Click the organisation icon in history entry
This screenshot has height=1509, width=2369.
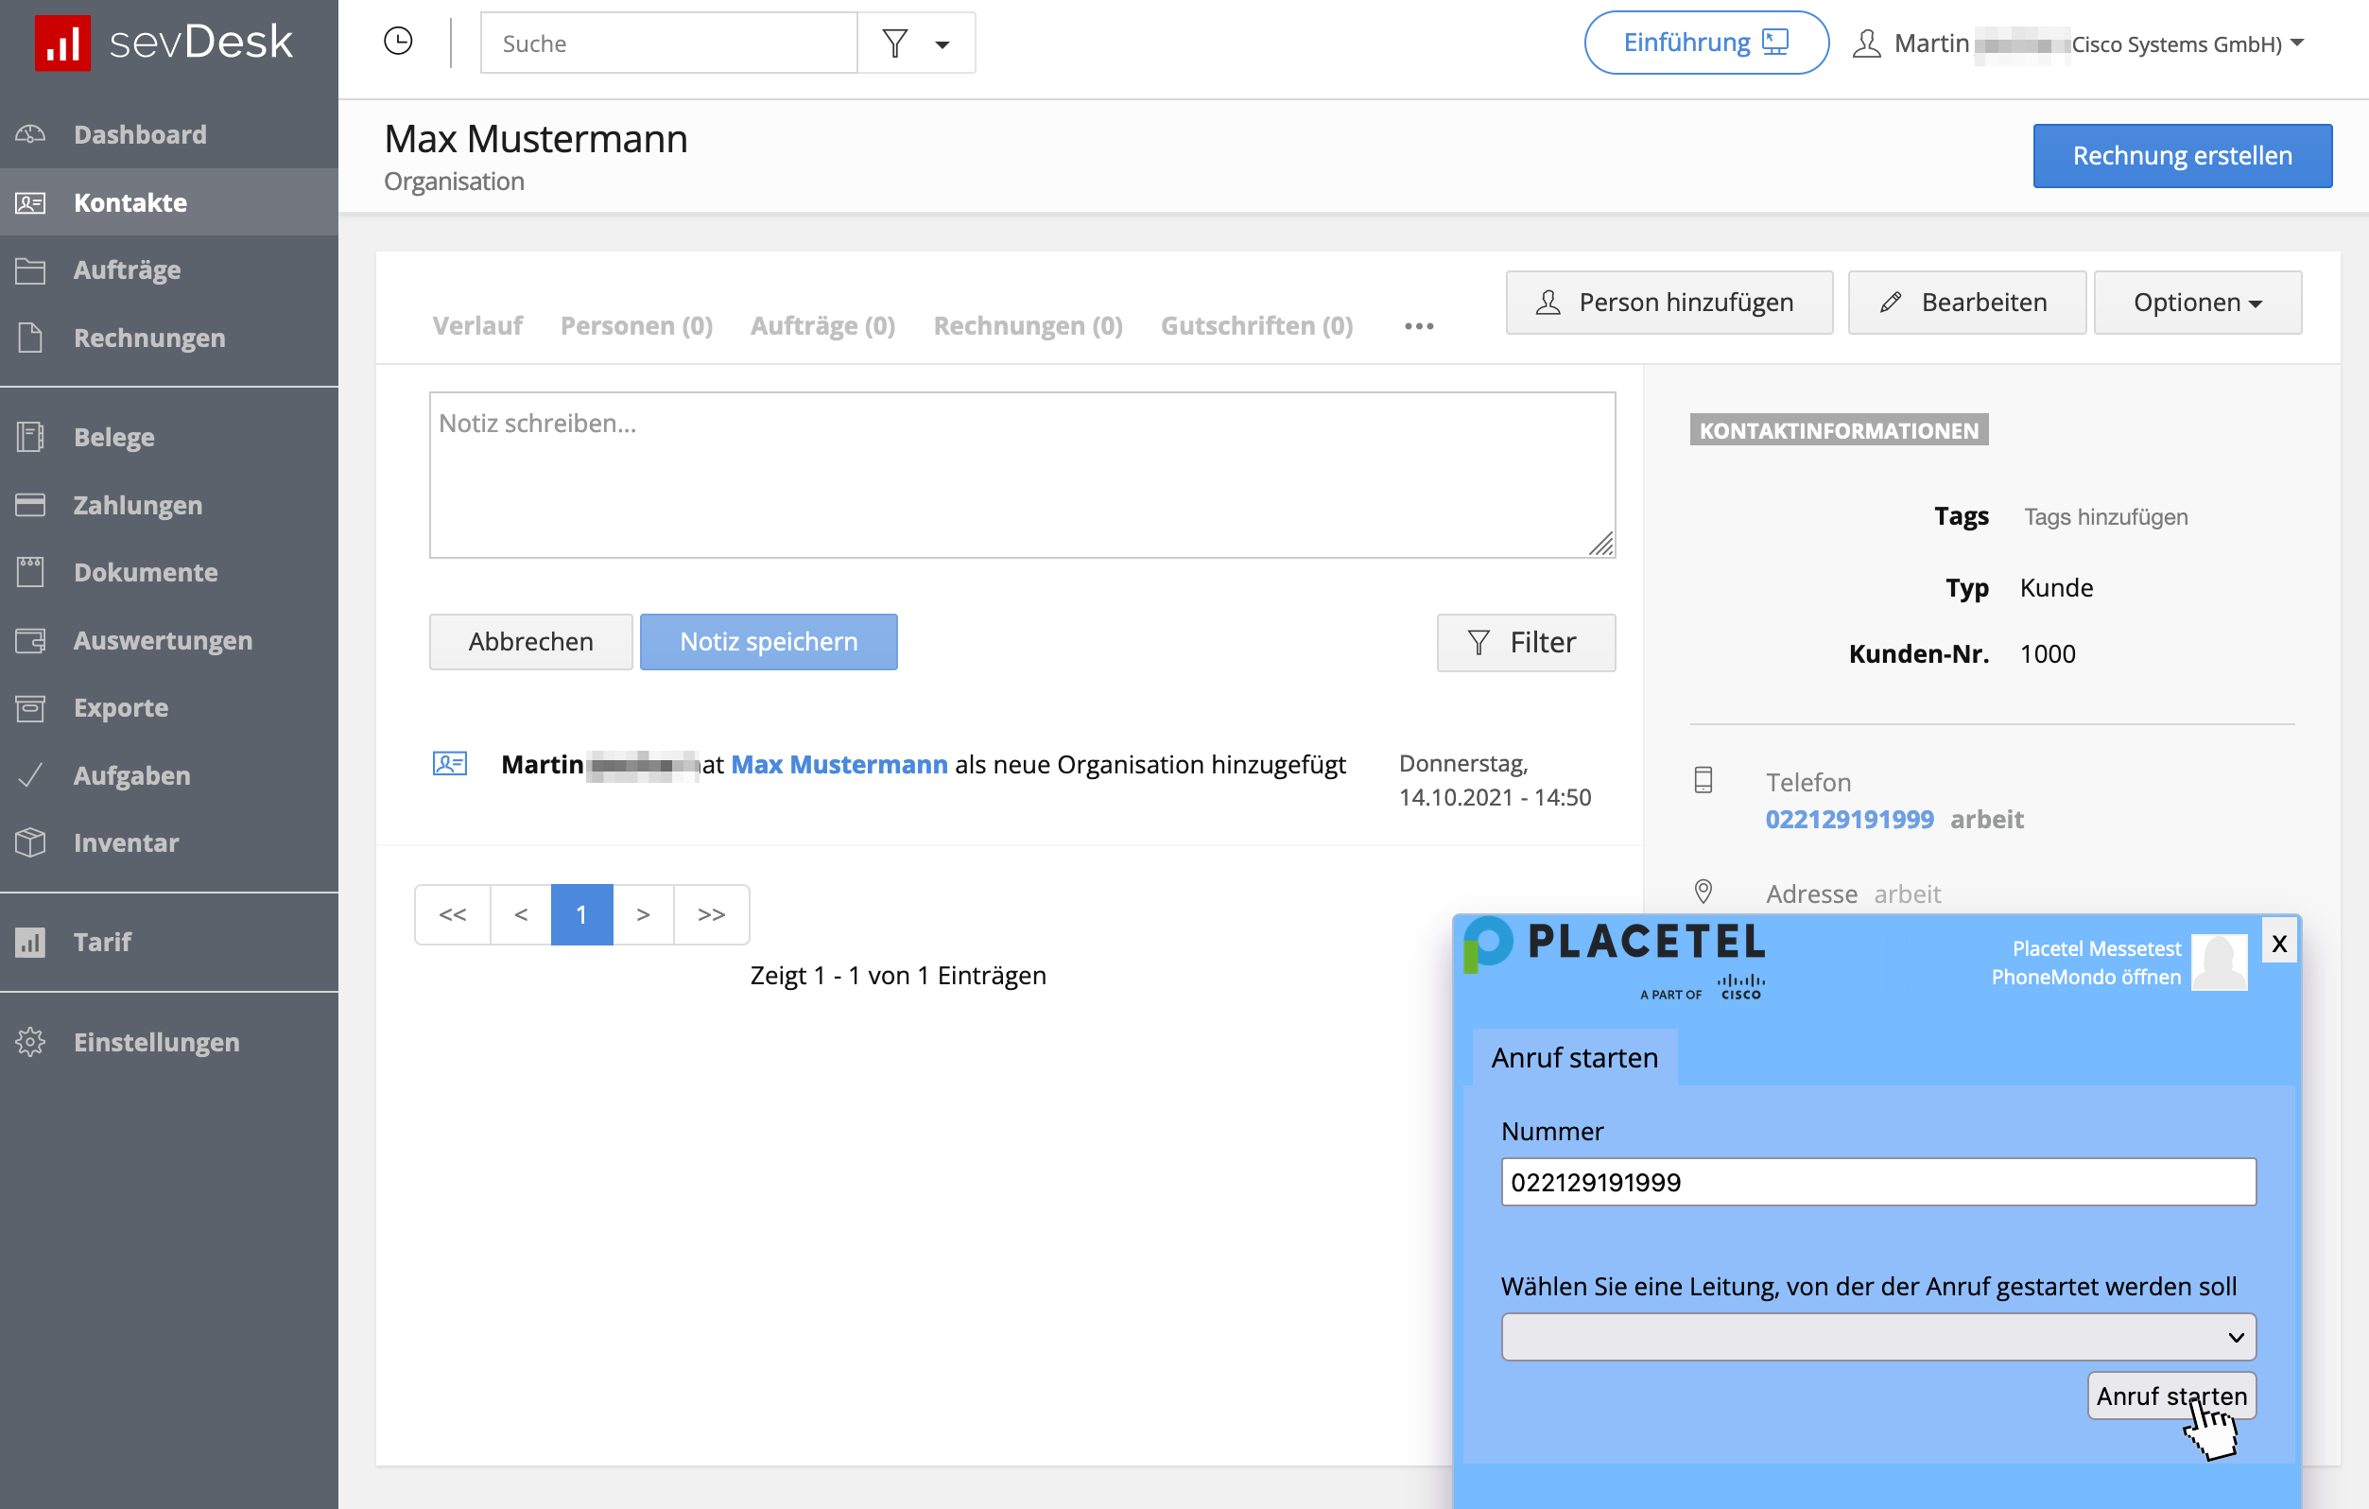point(450,763)
